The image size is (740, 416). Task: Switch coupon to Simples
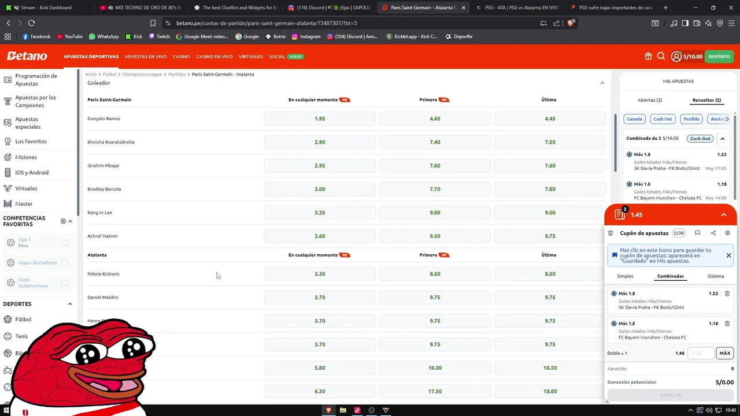click(625, 276)
